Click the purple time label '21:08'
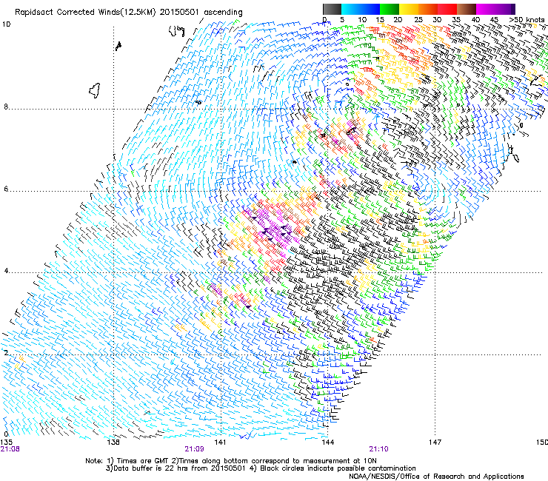Image resolution: width=548 pixels, height=481 pixels. [x=10, y=449]
